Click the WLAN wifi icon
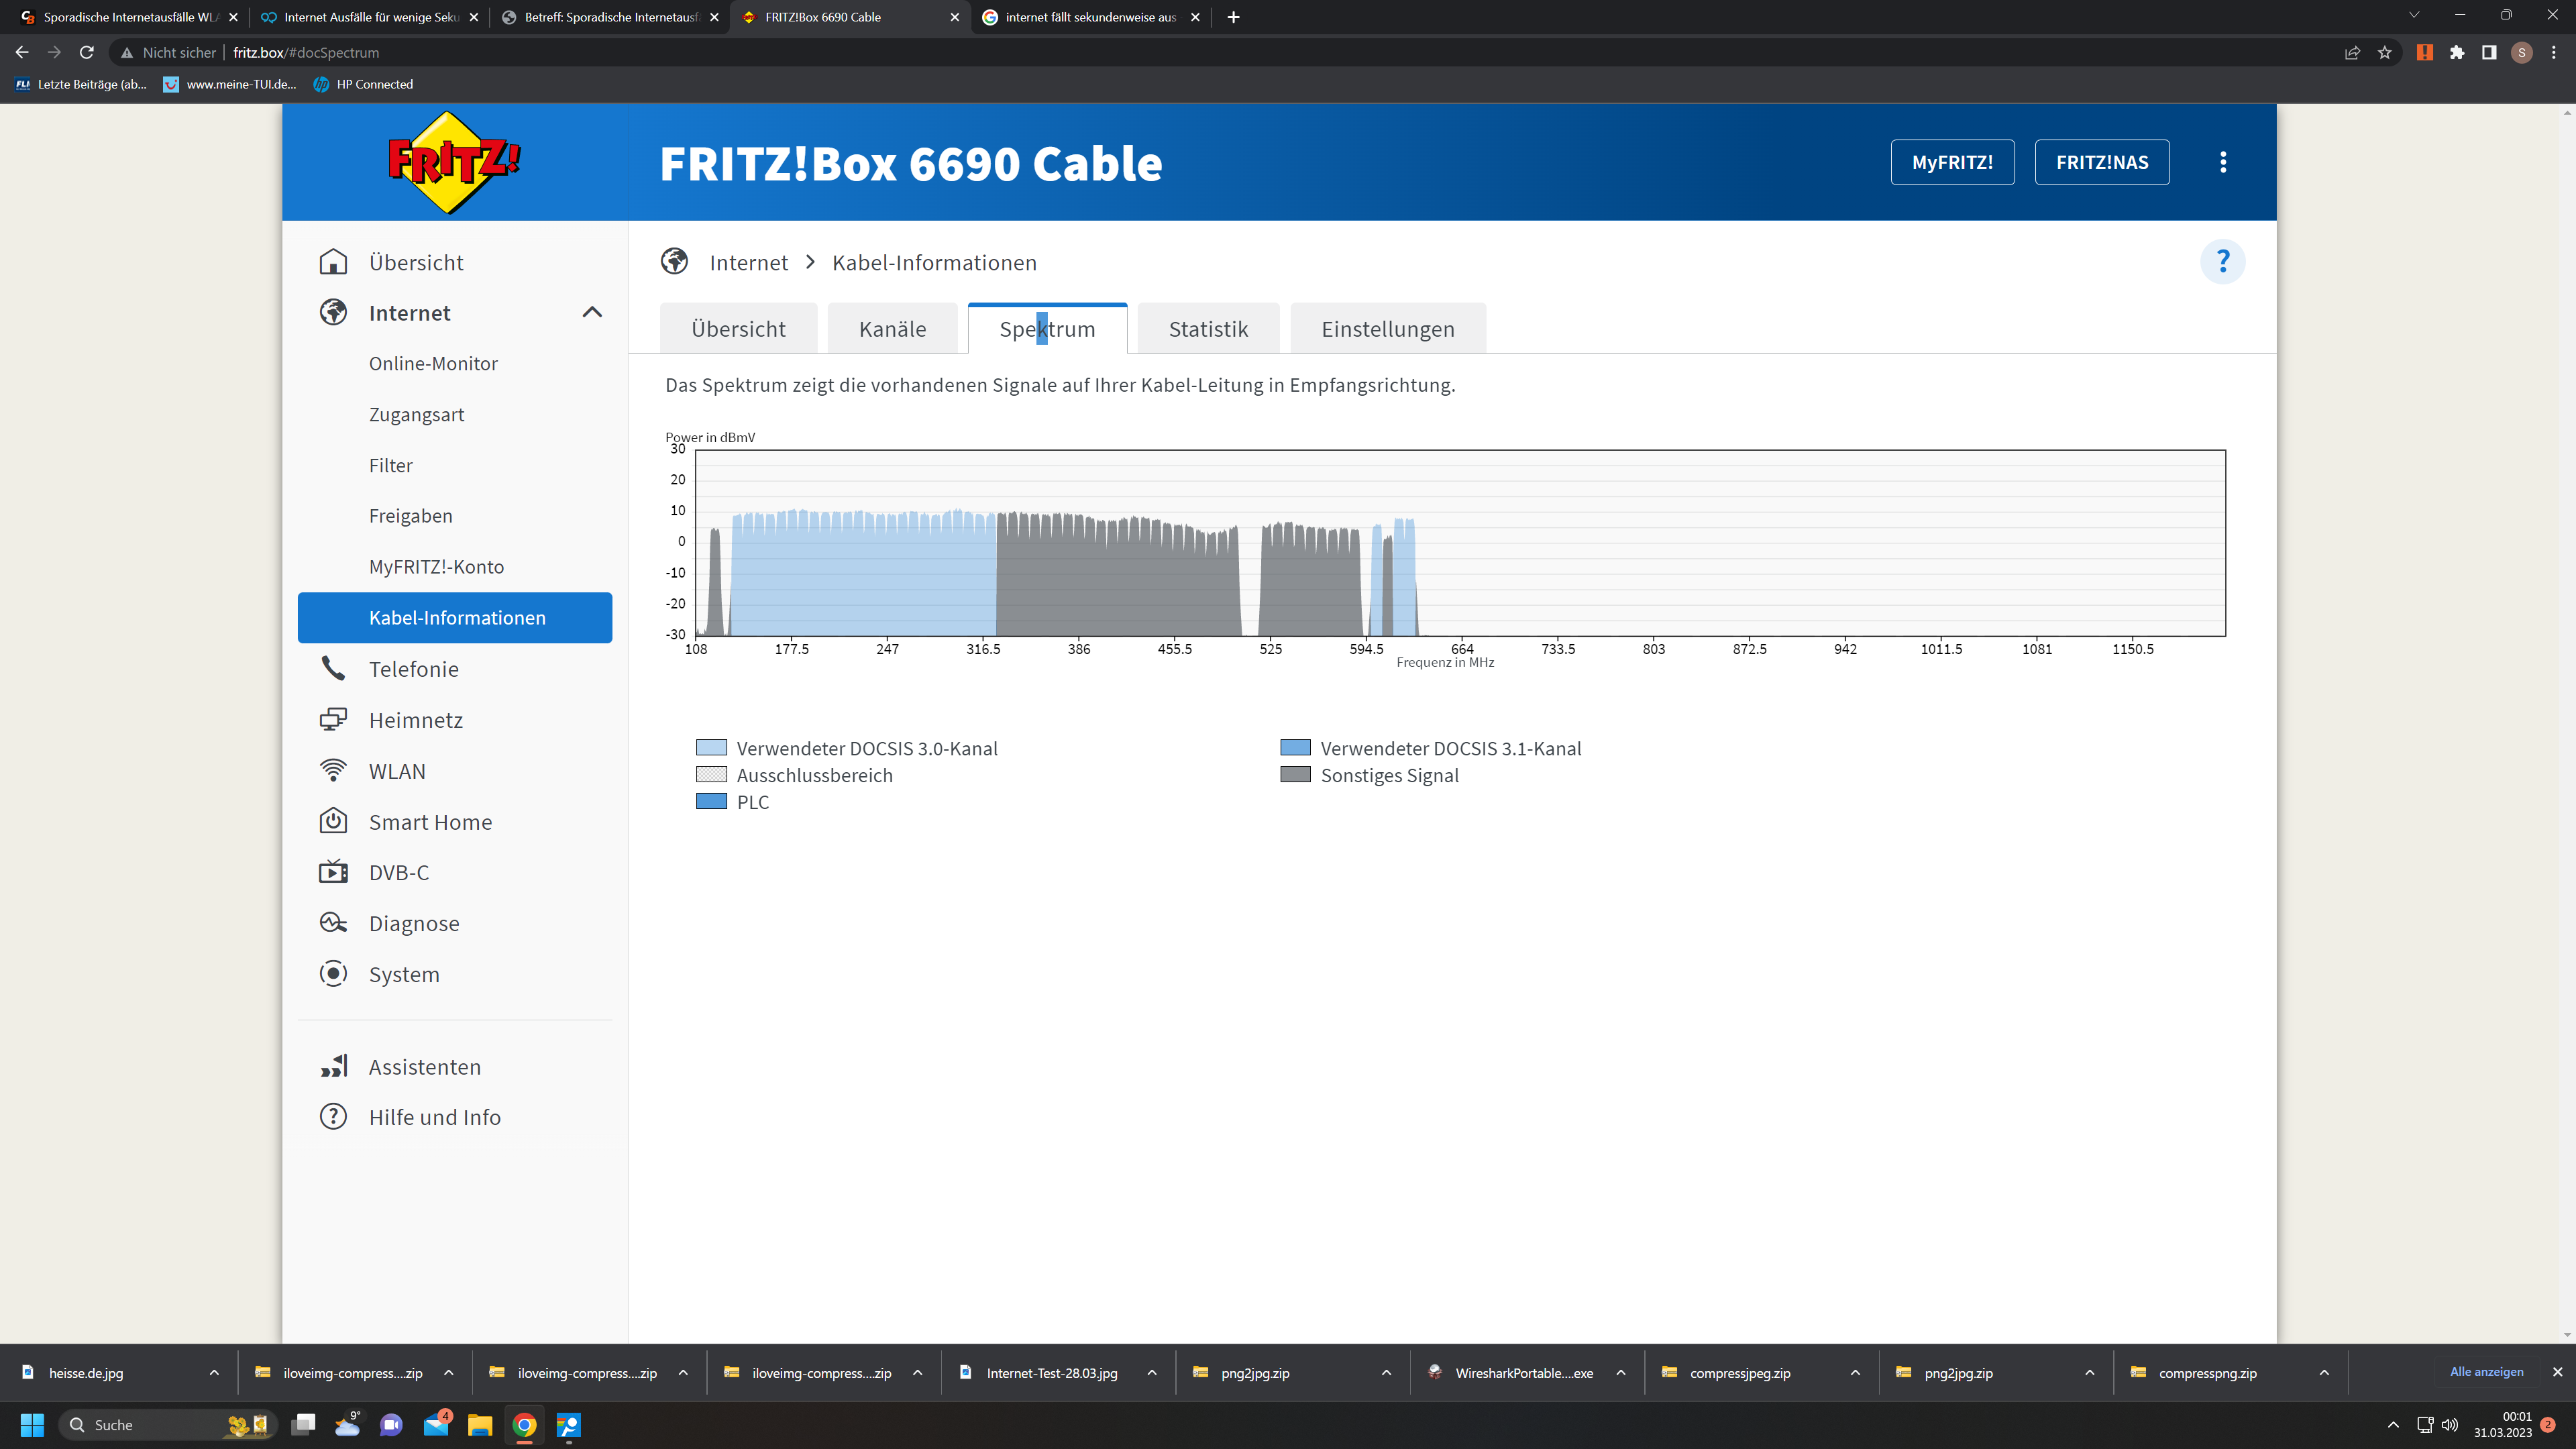The image size is (2576, 1449). (333, 771)
